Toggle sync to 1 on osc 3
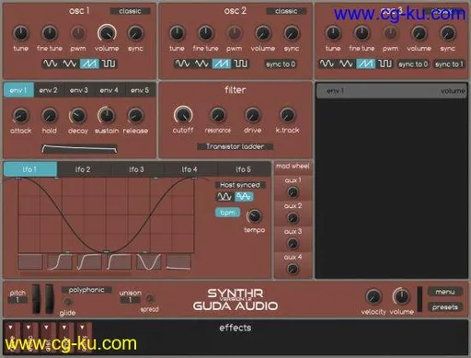The height and width of the screenshot is (358, 471). point(449,64)
